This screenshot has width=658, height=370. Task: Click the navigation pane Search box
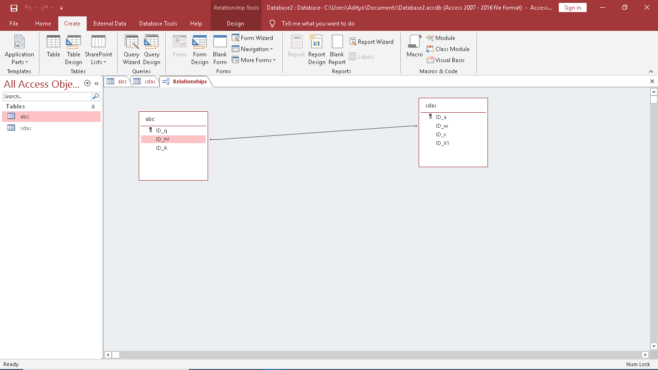point(47,96)
